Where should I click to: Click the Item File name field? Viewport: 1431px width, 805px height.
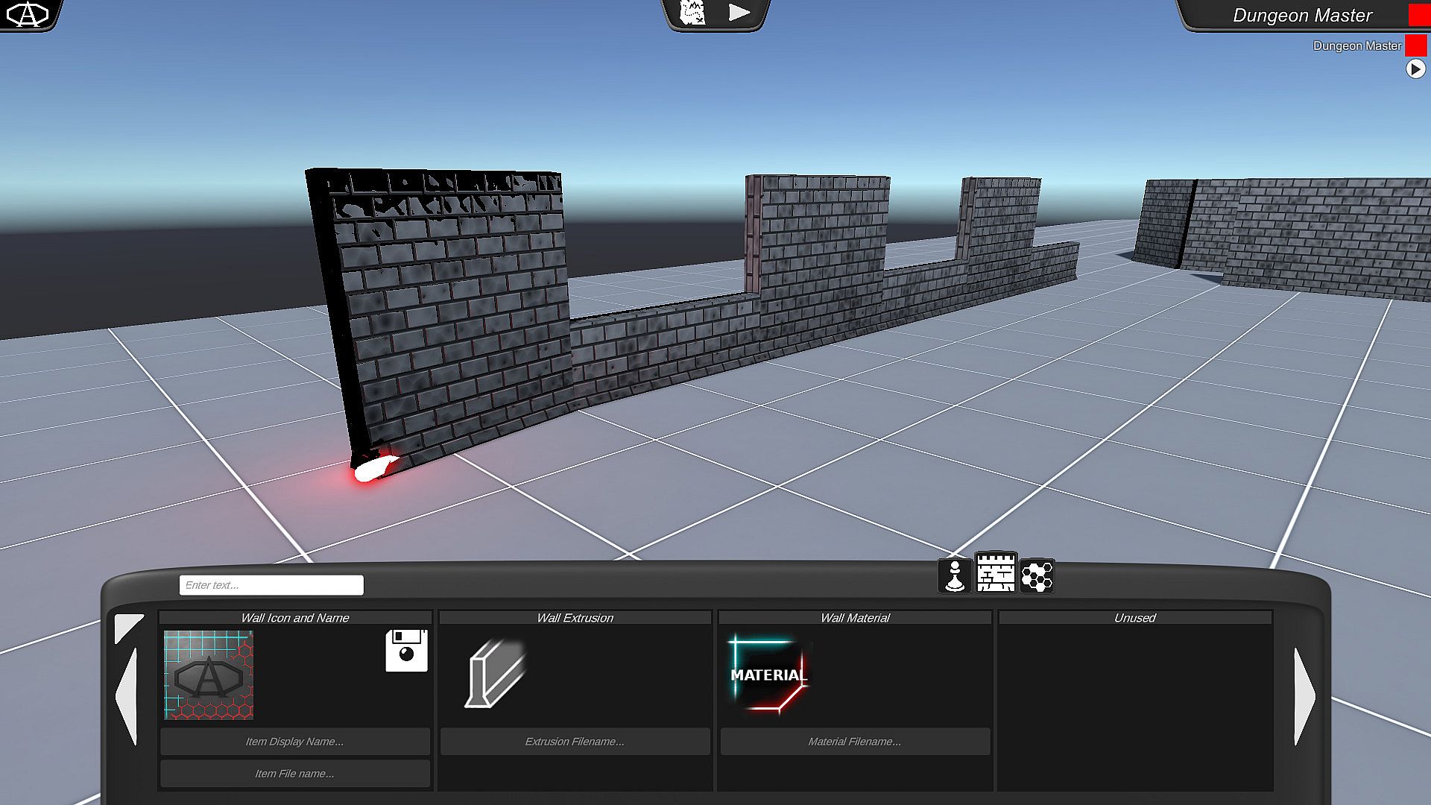(294, 774)
